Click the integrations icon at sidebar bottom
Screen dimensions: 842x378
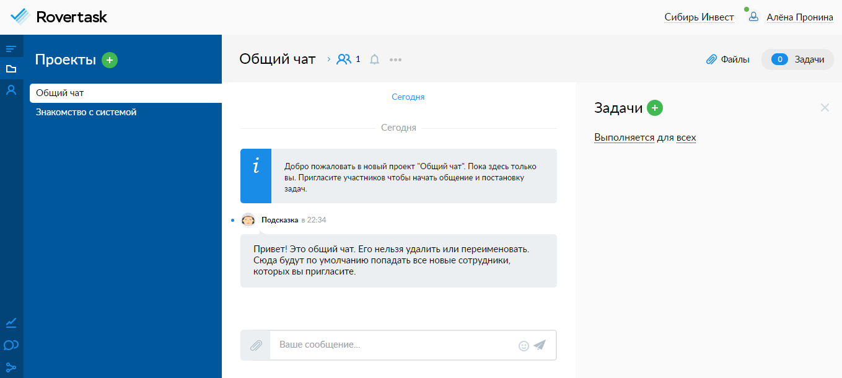coord(11,367)
